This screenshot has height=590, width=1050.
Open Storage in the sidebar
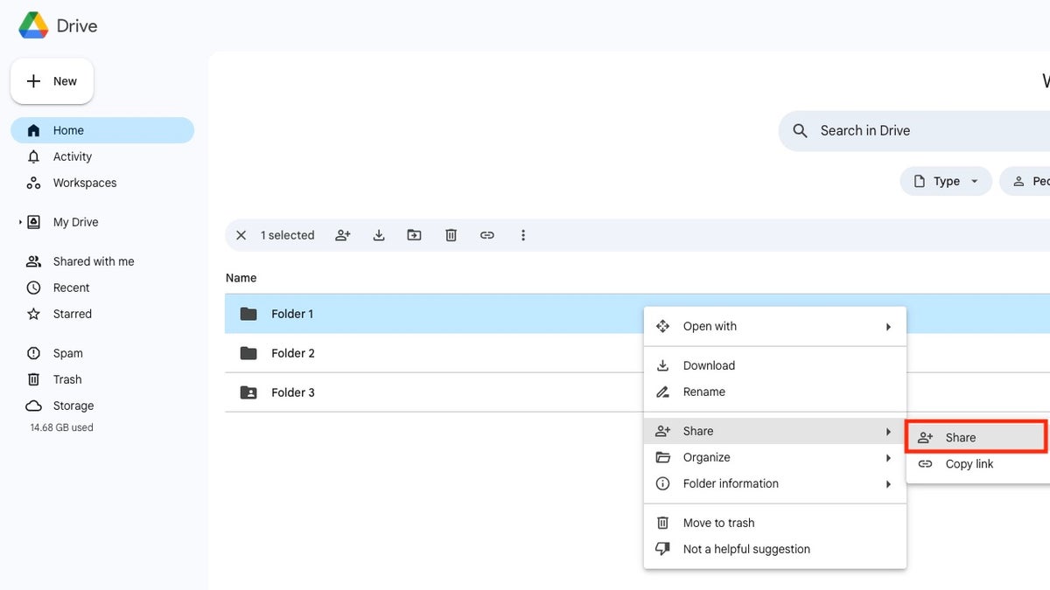pos(73,406)
